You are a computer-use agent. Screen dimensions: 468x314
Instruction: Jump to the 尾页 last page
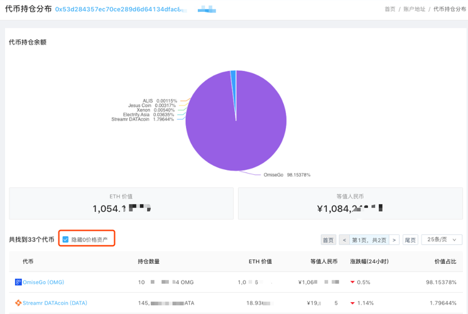(x=410, y=240)
